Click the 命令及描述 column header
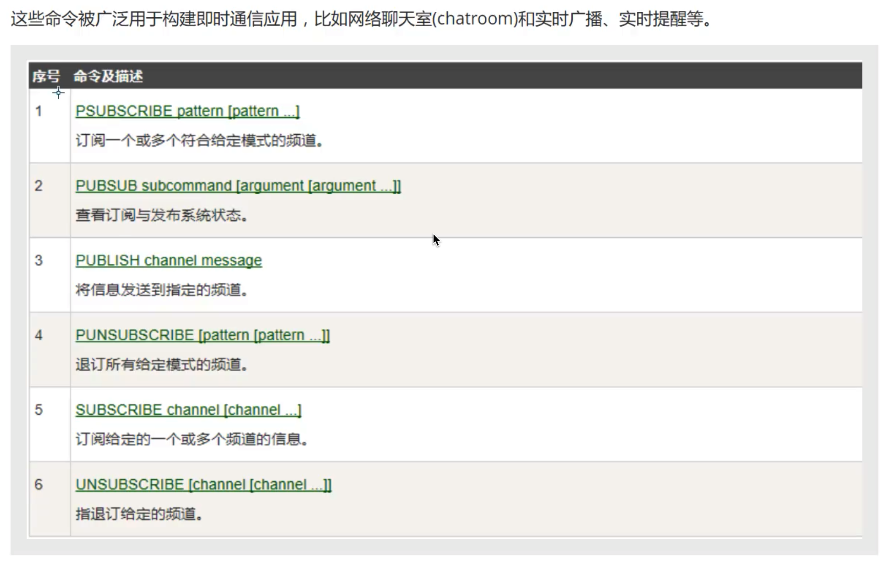889x574 pixels. [108, 76]
